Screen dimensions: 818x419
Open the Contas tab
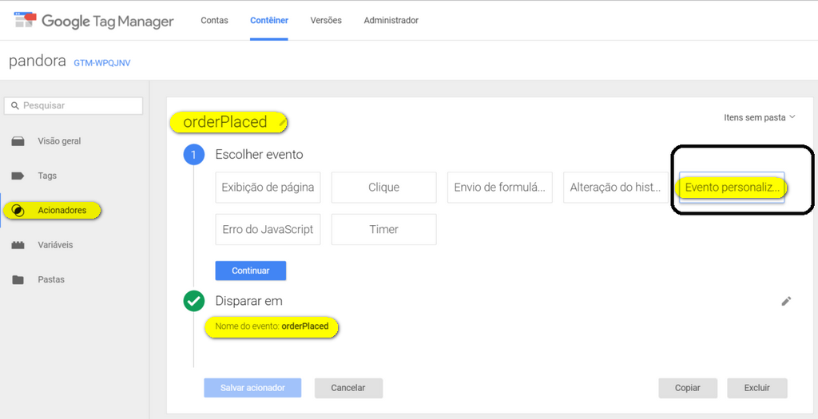[x=213, y=20]
